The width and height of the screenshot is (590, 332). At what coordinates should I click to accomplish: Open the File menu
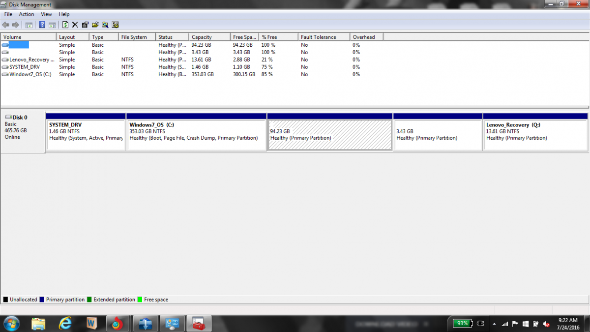[8, 14]
